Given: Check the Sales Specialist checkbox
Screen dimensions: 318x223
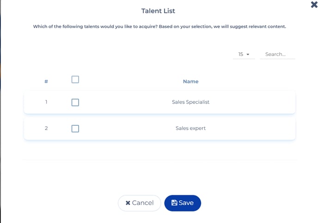Looking at the screenshot, I should pos(75,102).
